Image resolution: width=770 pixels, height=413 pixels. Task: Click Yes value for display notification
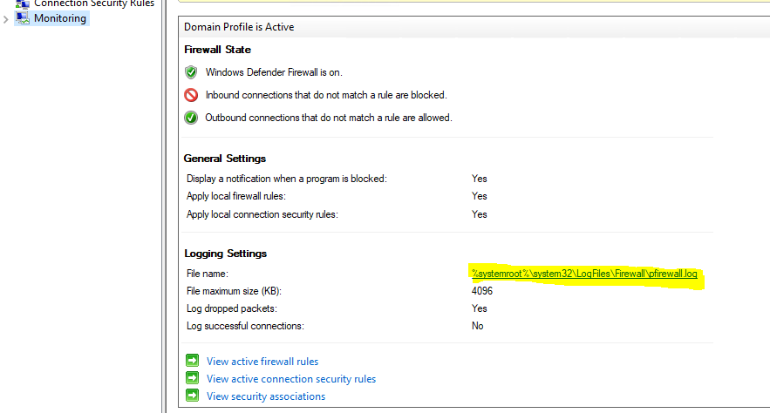coord(480,179)
